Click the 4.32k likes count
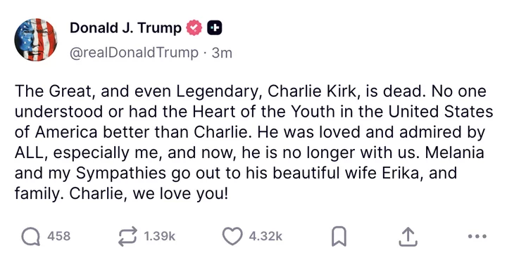 [x=265, y=236]
